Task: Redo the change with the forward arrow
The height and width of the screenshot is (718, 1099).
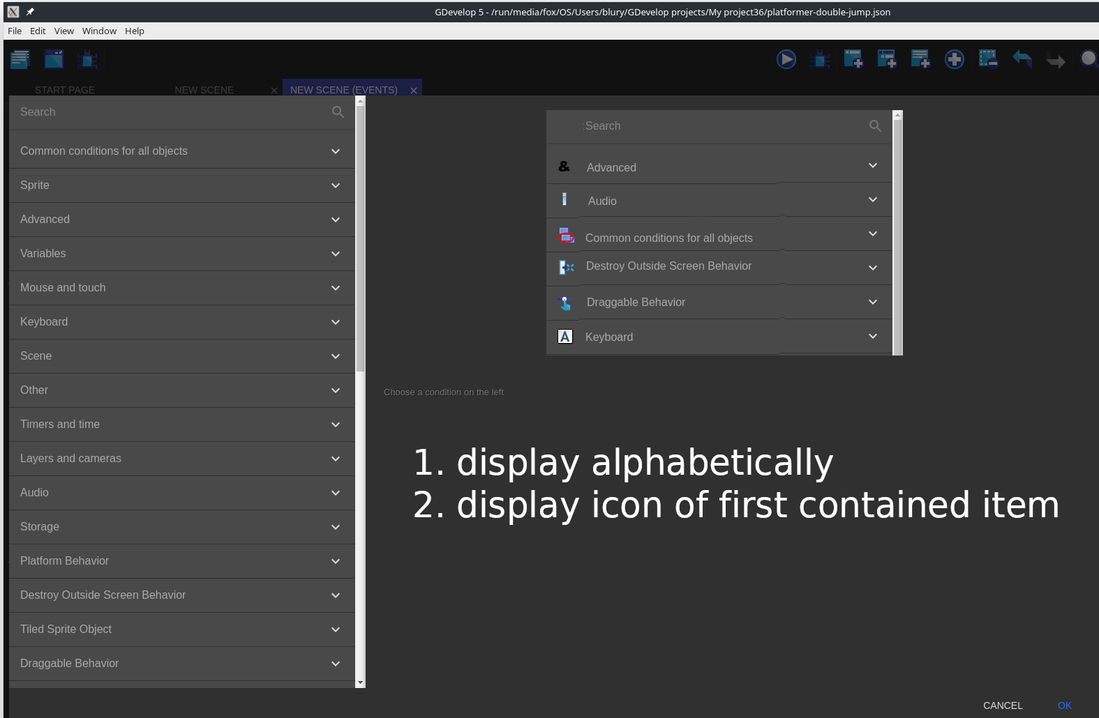Action: tap(1055, 61)
